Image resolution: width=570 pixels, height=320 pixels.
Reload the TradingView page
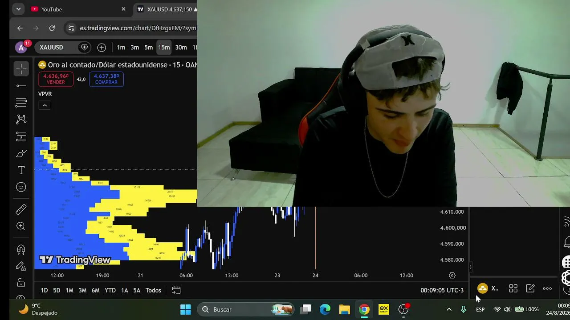pyautogui.click(x=52, y=28)
